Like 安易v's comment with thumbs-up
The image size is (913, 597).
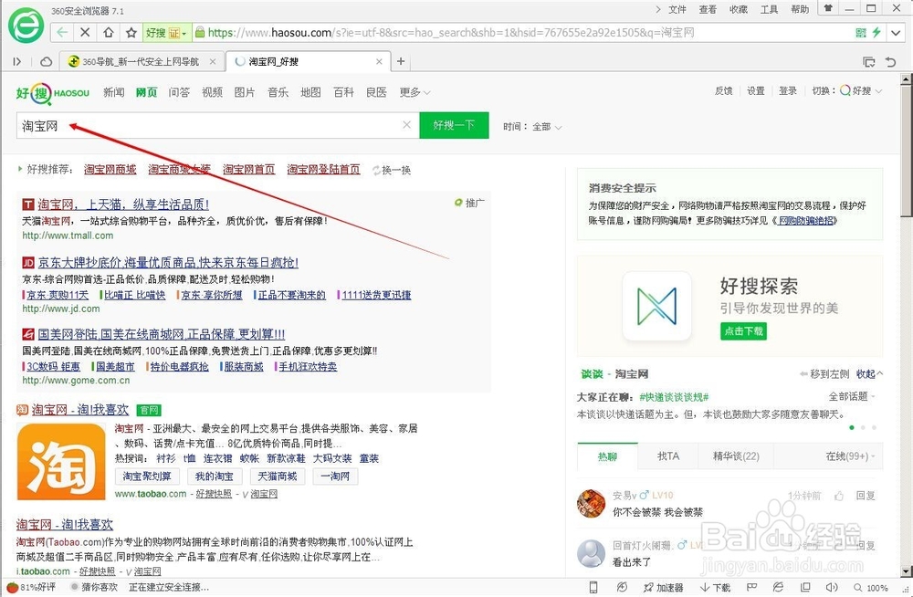pos(839,496)
